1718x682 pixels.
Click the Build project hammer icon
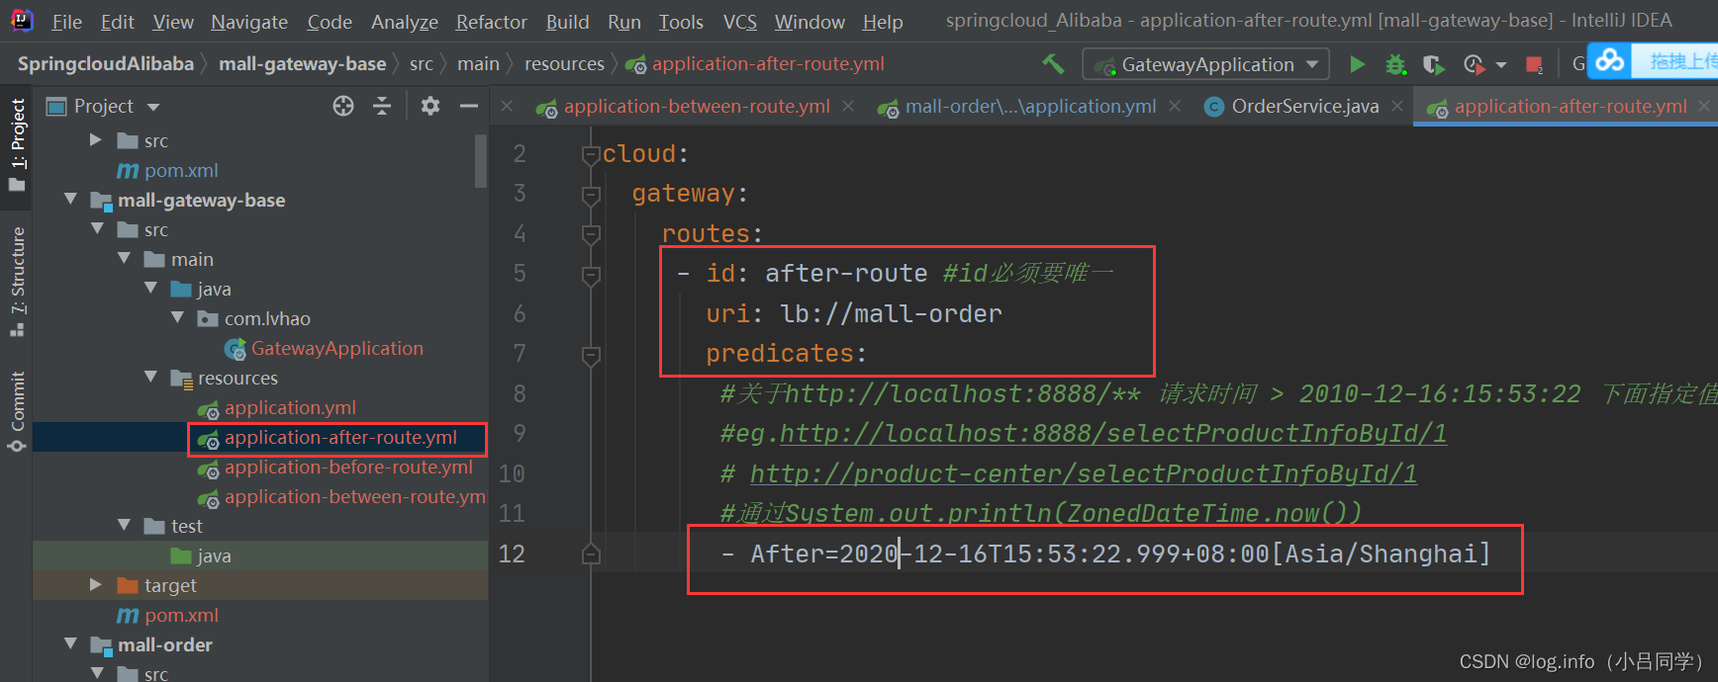pyautogui.click(x=1053, y=64)
